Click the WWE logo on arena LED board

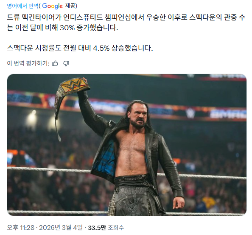tap(190, 112)
